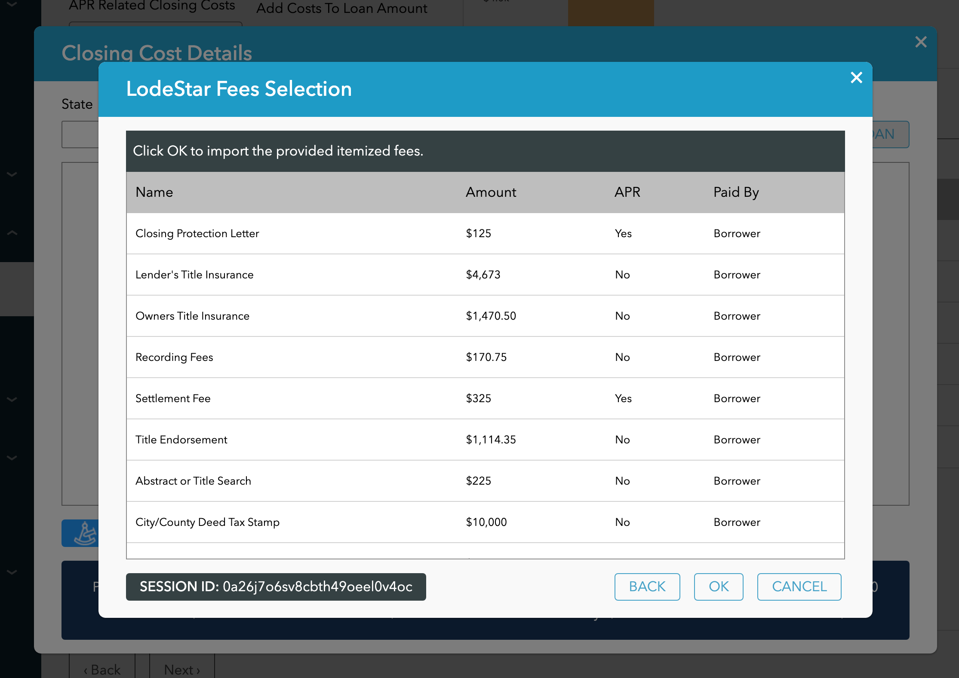Click Borrower in the City/County Deed Tax Stamp row
The image size is (959, 678).
737,522
